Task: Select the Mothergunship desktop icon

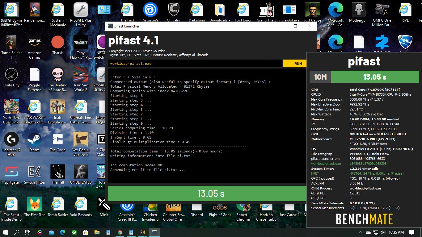Action: click(359, 12)
